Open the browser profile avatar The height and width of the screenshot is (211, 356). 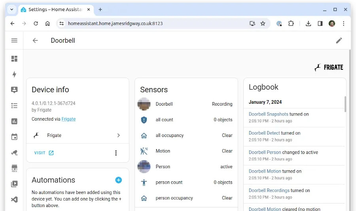click(x=332, y=23)
